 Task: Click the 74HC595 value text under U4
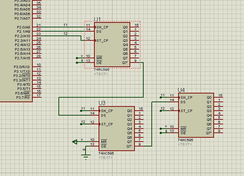tap(185, 140)
